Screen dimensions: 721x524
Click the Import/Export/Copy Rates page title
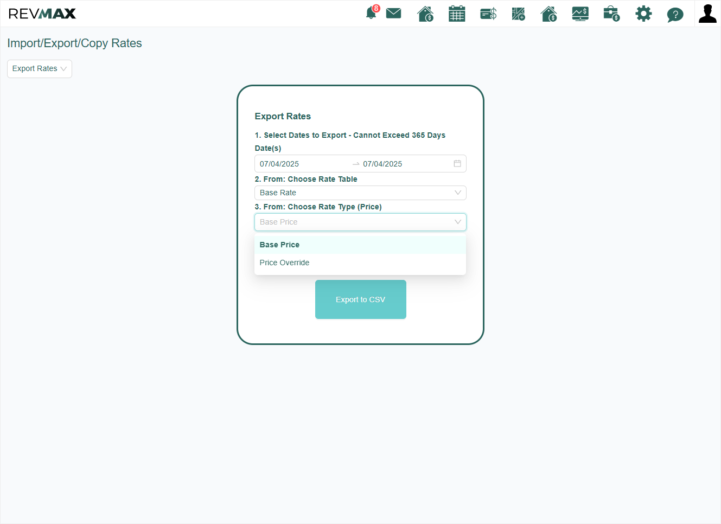point(74,43)
